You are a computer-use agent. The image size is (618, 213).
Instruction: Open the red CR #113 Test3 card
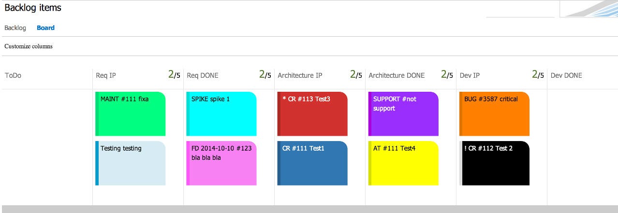pyautogui.click(x=312, y=114)
